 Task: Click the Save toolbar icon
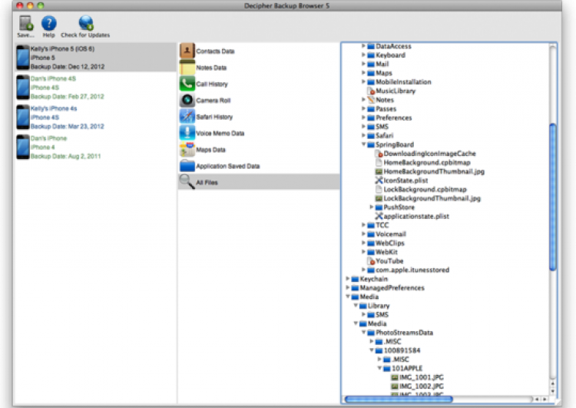(x=25, y=23)
